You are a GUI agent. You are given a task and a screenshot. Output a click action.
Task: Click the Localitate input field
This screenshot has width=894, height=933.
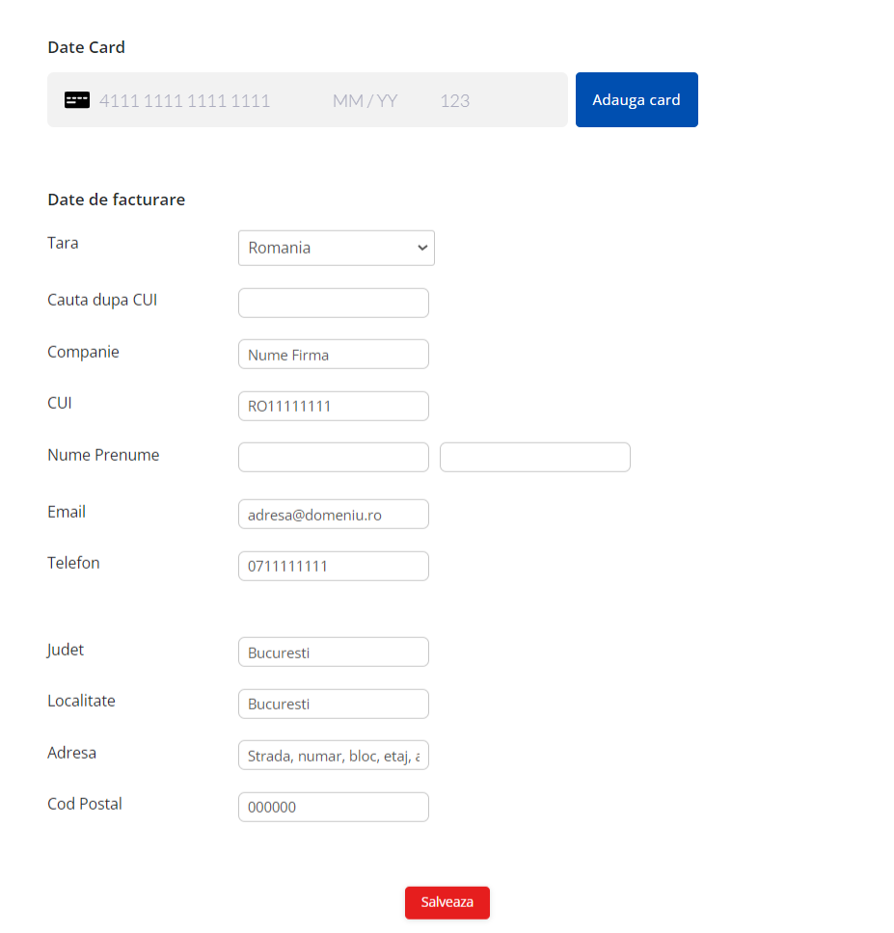tap(333, 704)
